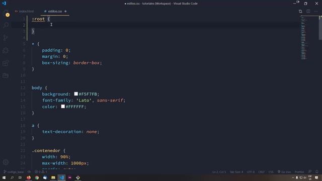This screenshot has width=322, height=181.
Task: Open the Search view in activity bar
Action: coord(6,25)
